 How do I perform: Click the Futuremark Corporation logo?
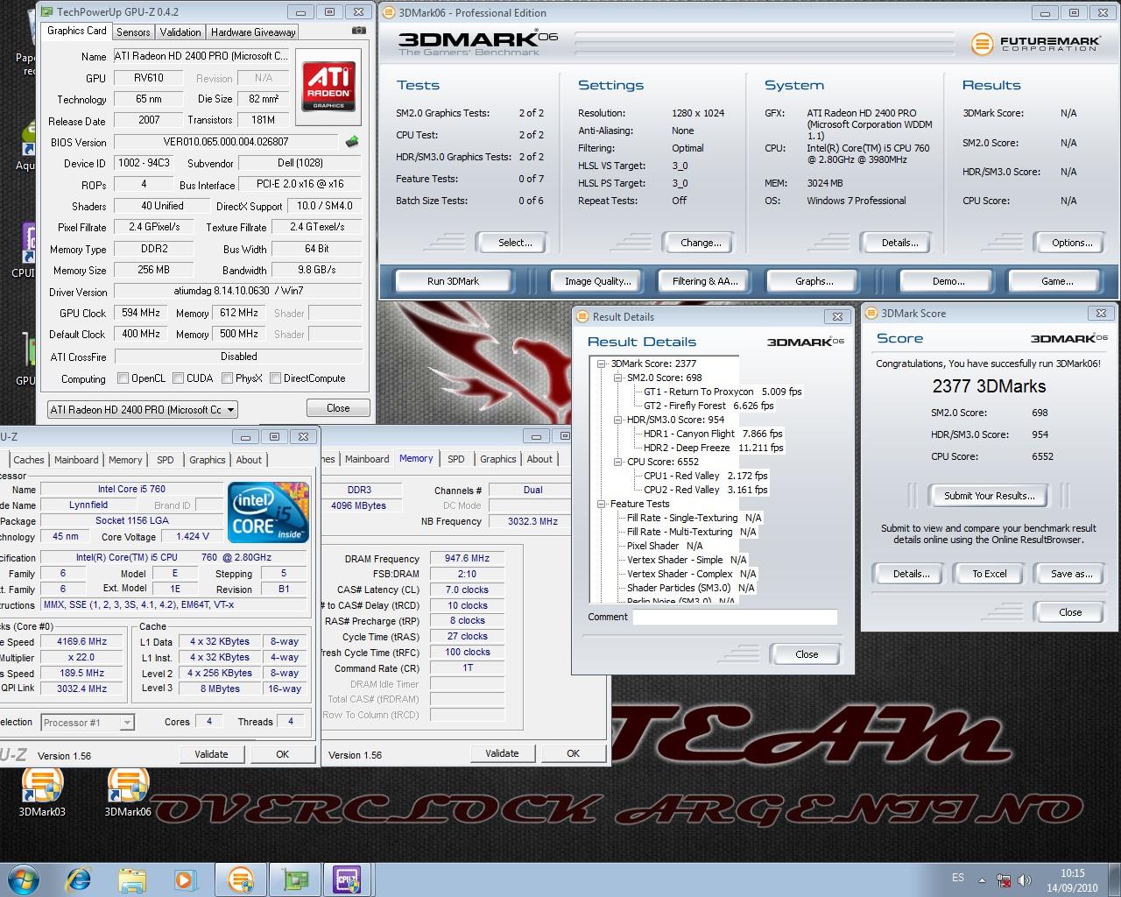(1034, 43)
